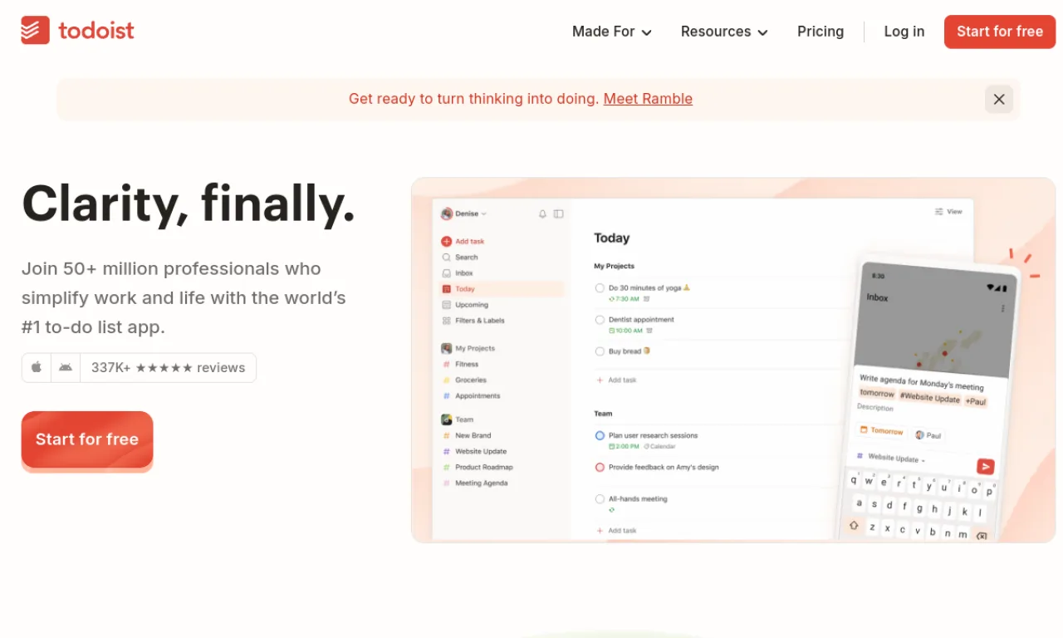Click 'Write agenda for Monday's meeting' text
The height and width of the screenshot is (638, 1063).
coord(921,383)
